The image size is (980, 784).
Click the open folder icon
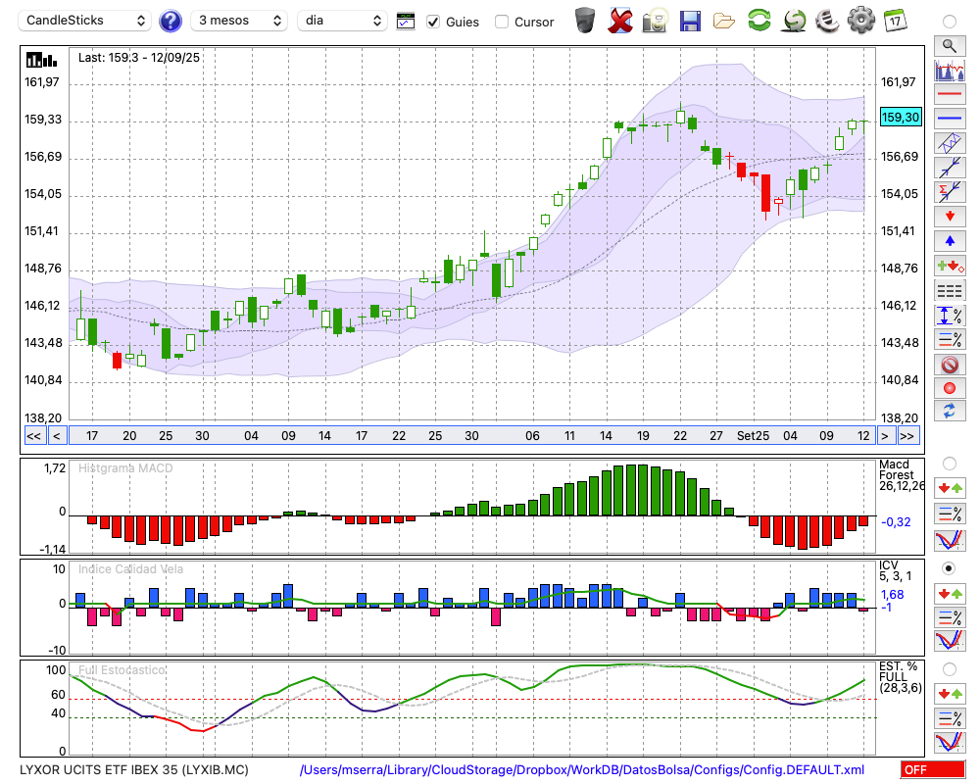(724, 22)
